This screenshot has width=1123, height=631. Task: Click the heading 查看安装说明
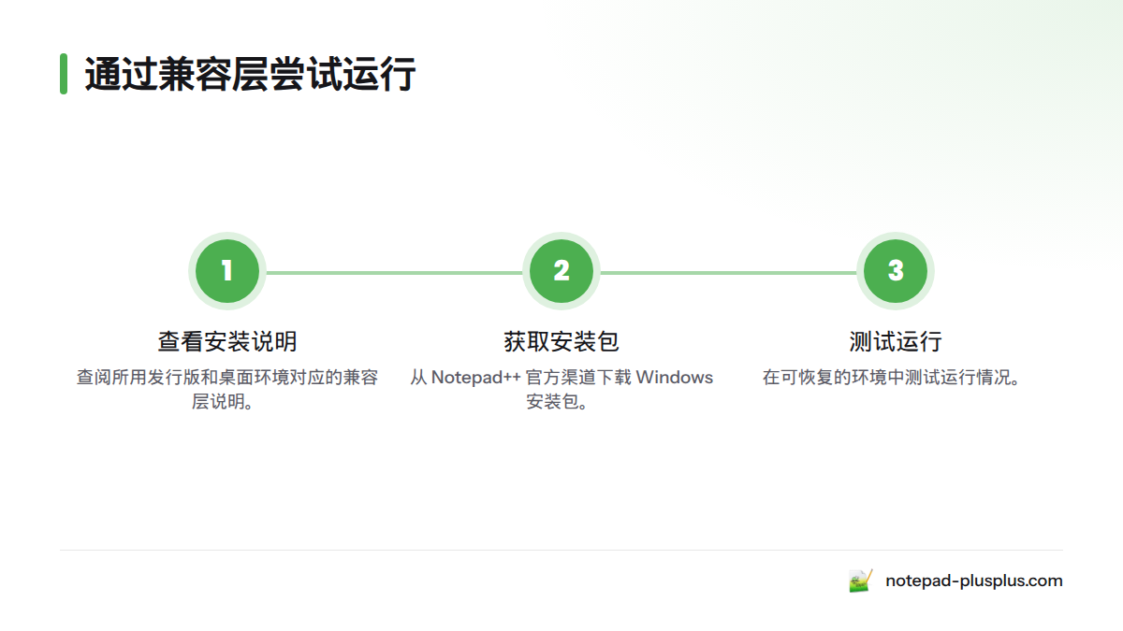click(227, 341)
